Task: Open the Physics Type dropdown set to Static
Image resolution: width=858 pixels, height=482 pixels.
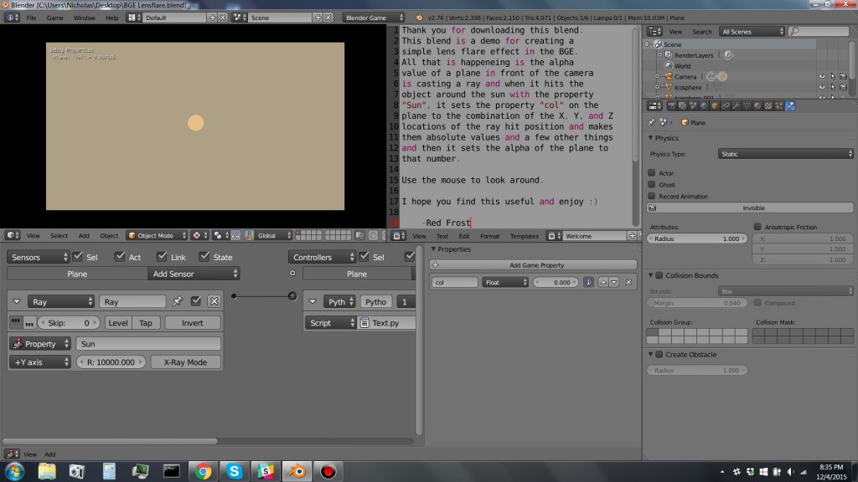Action: click(784, 153)
